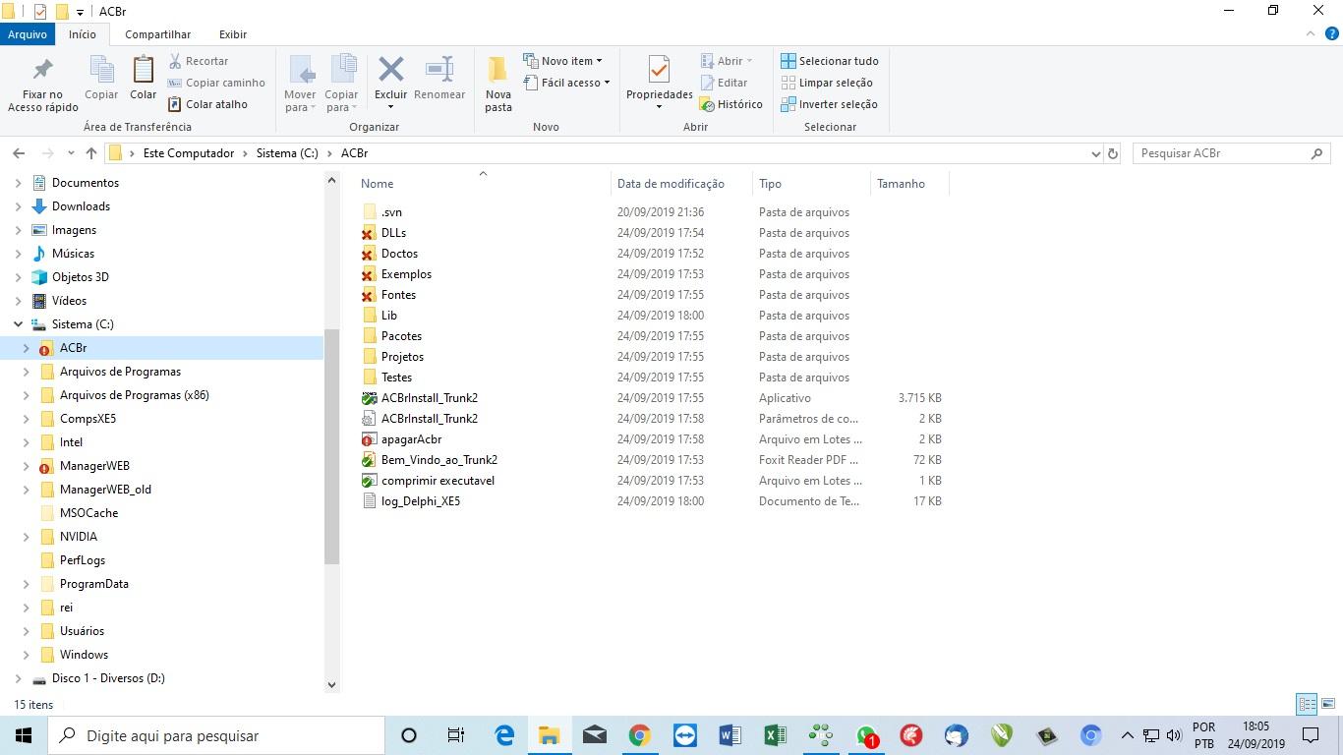Switch to the Início ribbon tab
This screenshot has width=1343, height=755.
pos(83,34)
